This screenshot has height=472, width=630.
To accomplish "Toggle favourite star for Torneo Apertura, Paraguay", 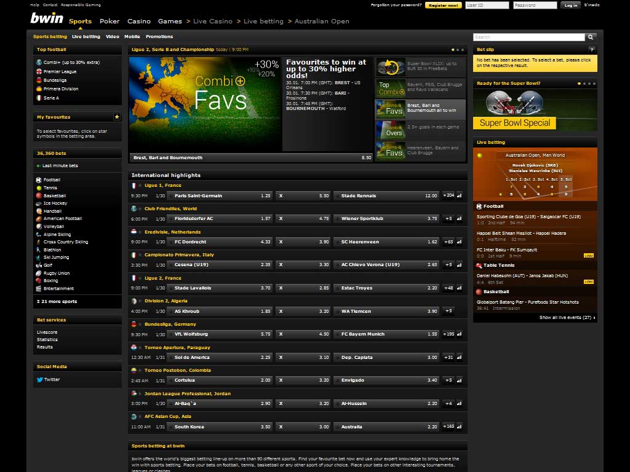I will pos(140,348).
